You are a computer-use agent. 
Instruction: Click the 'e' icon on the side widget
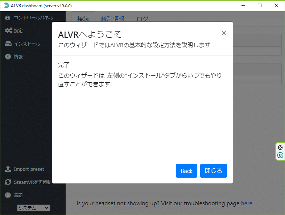click(280, 155)
